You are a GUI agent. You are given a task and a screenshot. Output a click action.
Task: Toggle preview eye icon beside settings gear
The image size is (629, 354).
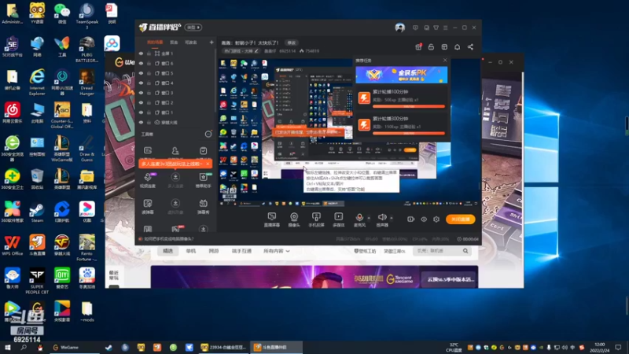click(x=424, y=219)
